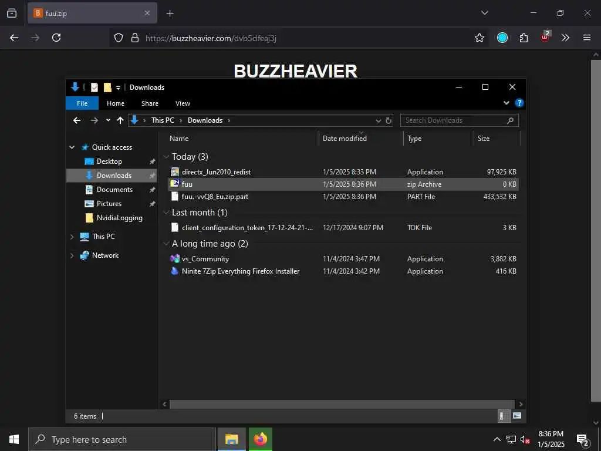Viewport: 601px width, 451px height.
Task: Collapse the Last month (1) group
Action: click(x=166, y=213)
